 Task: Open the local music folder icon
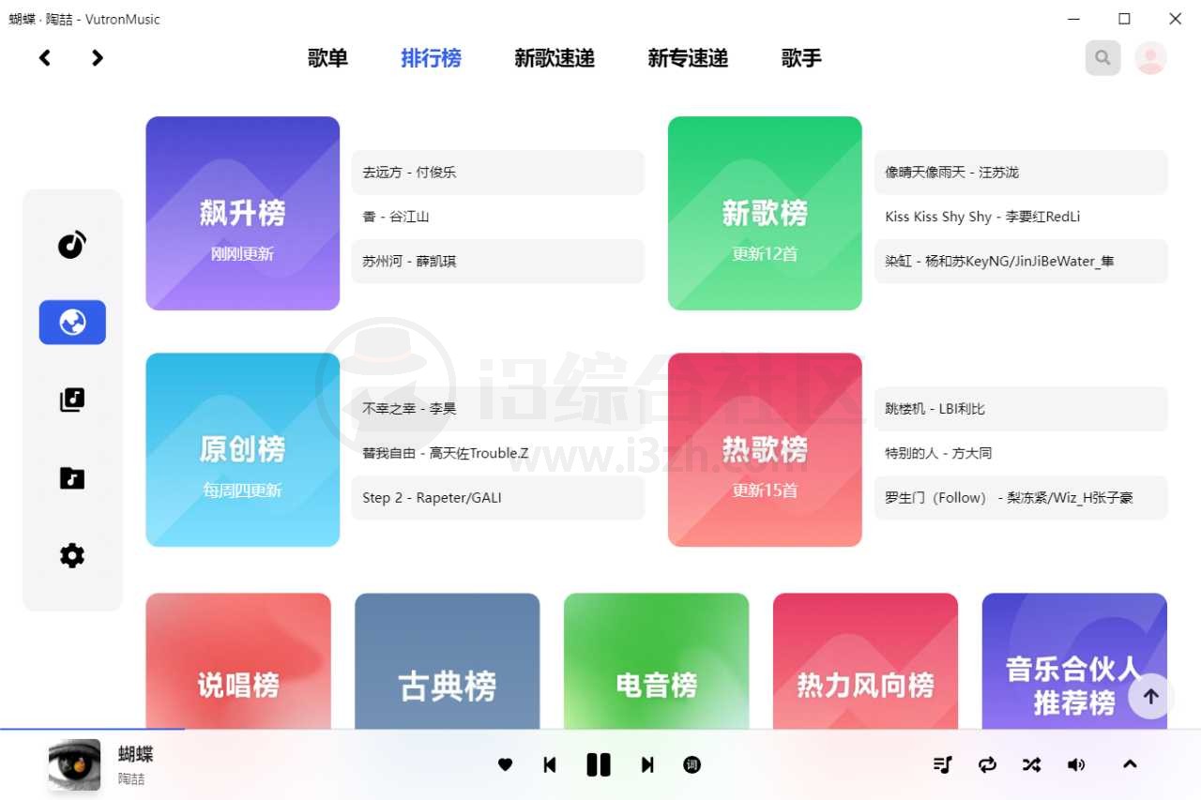tap(72, 477)
